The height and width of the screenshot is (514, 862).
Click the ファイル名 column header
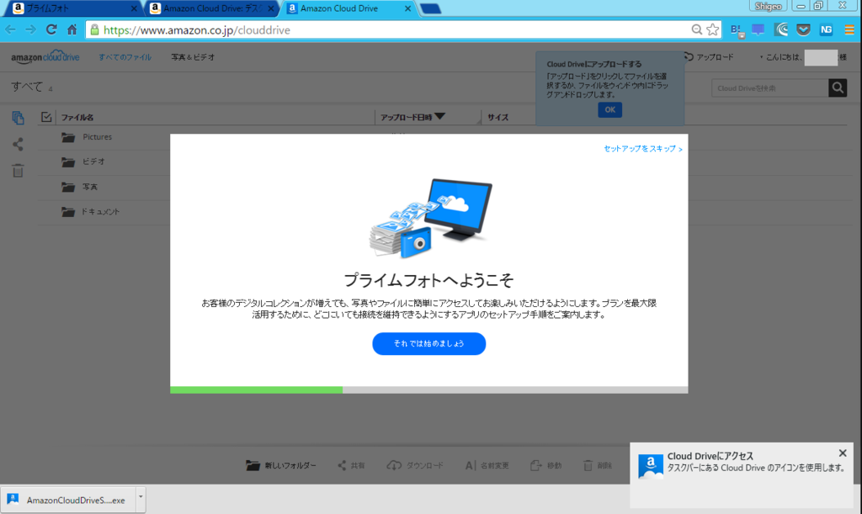77,118
